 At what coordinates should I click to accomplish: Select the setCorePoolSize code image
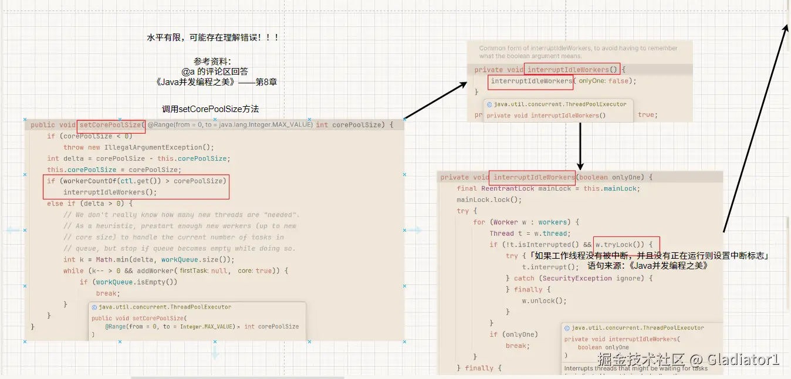pos(215,230)
